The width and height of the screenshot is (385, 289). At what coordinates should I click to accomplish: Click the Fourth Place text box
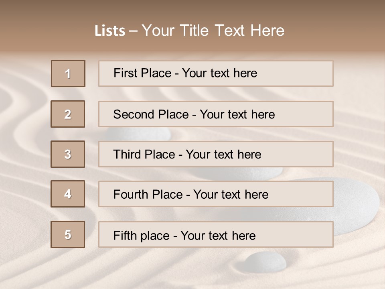pyautogui.click(x=216, y=194)
